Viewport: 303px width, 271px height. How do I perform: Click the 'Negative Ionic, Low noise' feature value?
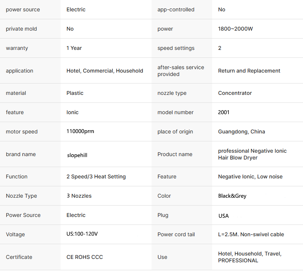[250, 177]
